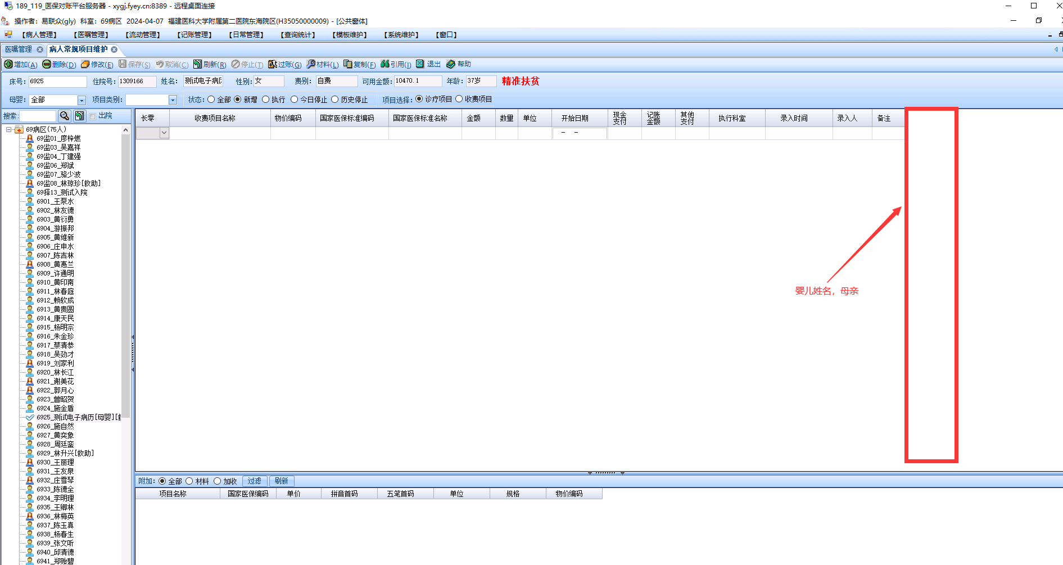Open the 【日常管理】 menu
The height and width of the screenshot is (565, 1063).
pyautogui.click(x=246, y=35)
